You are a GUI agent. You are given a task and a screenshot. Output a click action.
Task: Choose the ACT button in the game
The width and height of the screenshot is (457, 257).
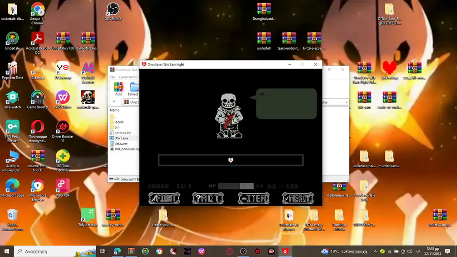(208, 198)
